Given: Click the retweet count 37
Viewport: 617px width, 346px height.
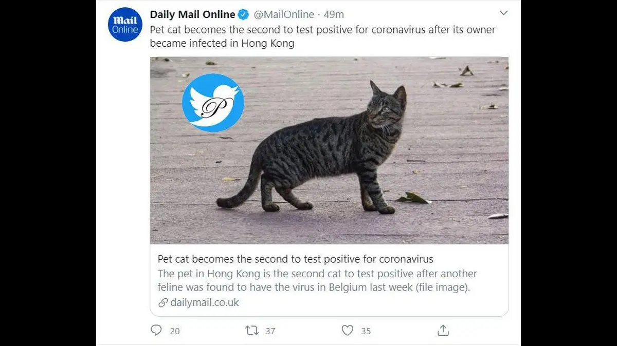Looking at the screenshot, I should (x=270, y=331).
